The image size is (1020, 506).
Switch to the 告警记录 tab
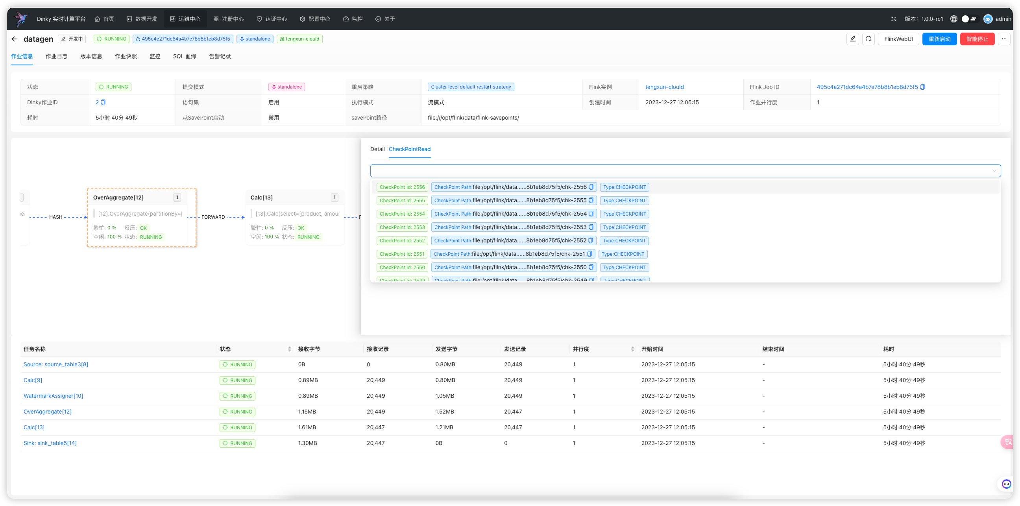[220, 56]
